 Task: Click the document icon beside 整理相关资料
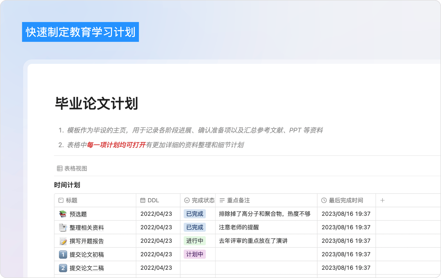pyautogui.click(x=63, y=227)
